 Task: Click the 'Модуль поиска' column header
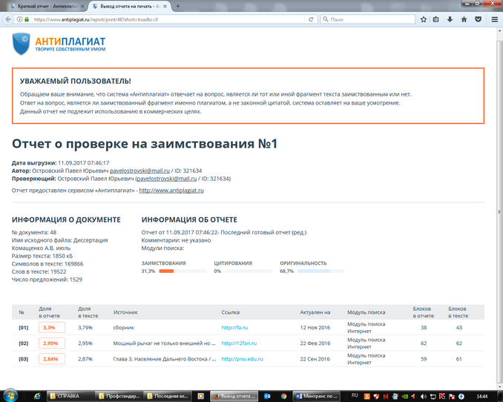click(366, 312)
